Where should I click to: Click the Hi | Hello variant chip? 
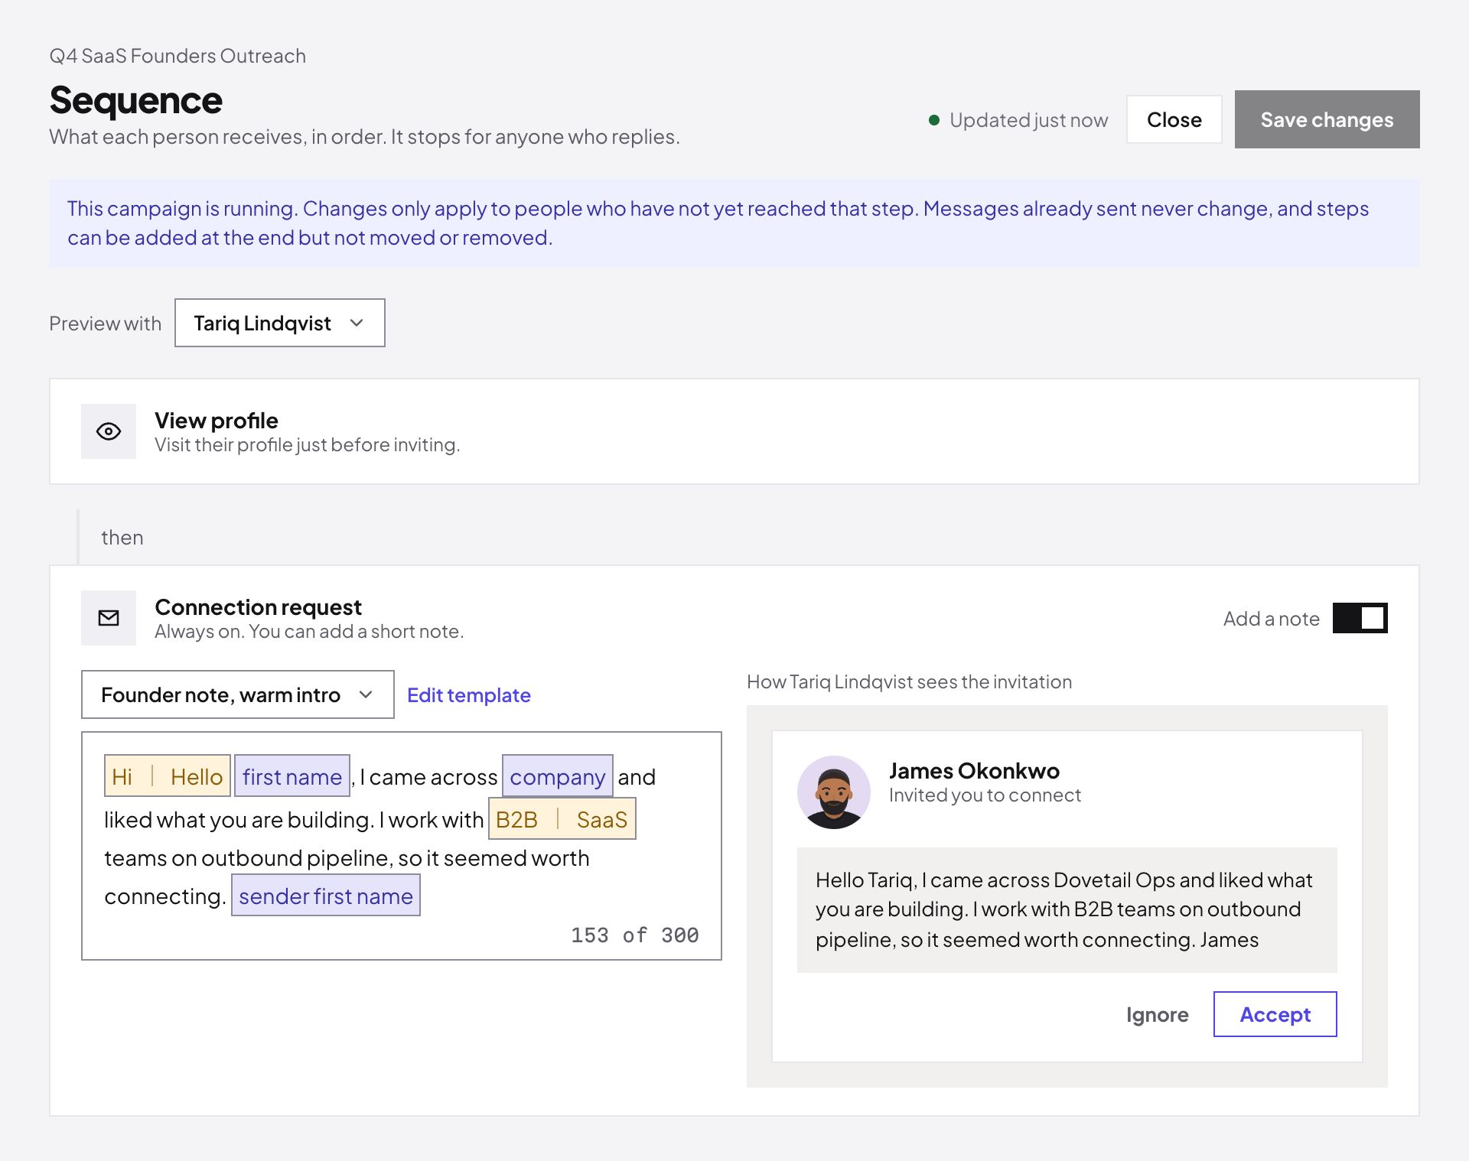168,776
